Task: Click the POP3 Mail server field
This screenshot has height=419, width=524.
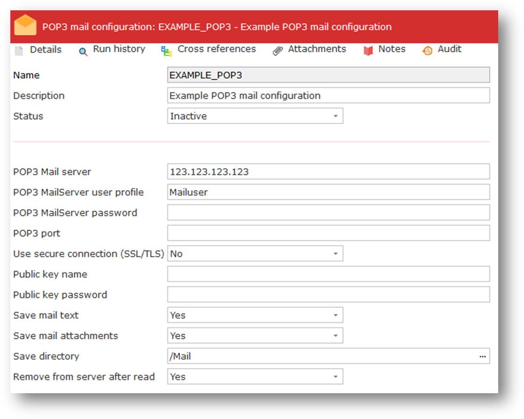Action: click(328, 172)
